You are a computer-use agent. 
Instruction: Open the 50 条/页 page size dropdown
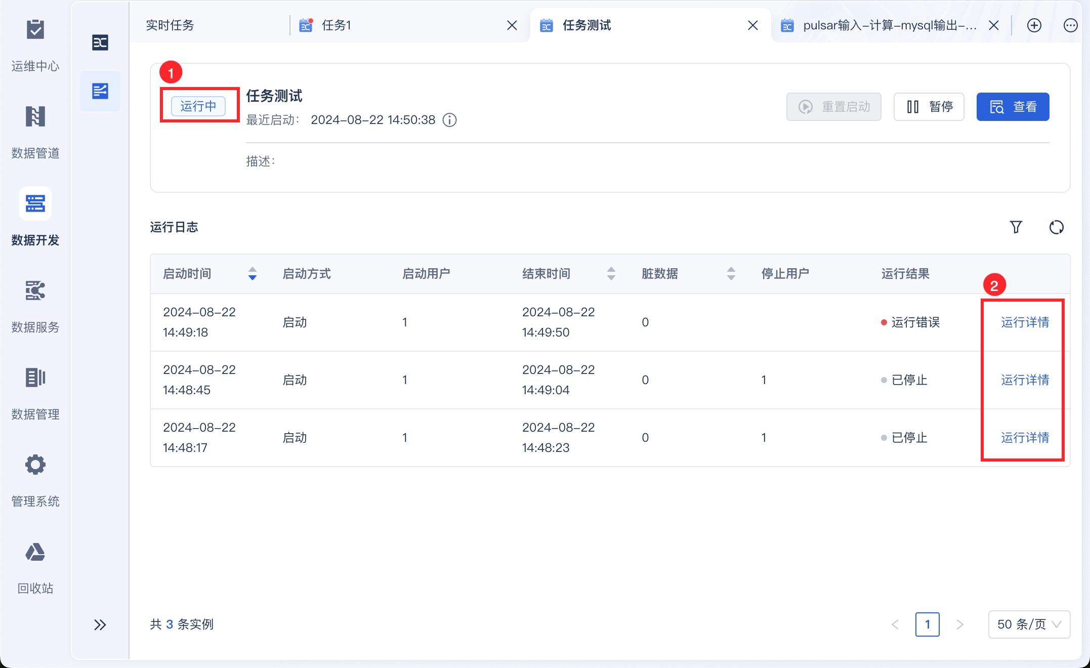[1029, 624]
